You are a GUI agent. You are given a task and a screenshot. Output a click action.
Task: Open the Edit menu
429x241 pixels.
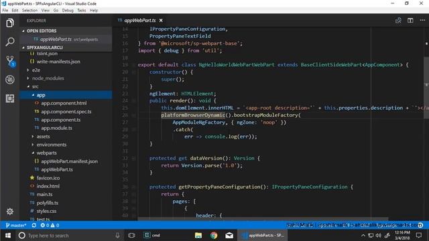point(15,11)
